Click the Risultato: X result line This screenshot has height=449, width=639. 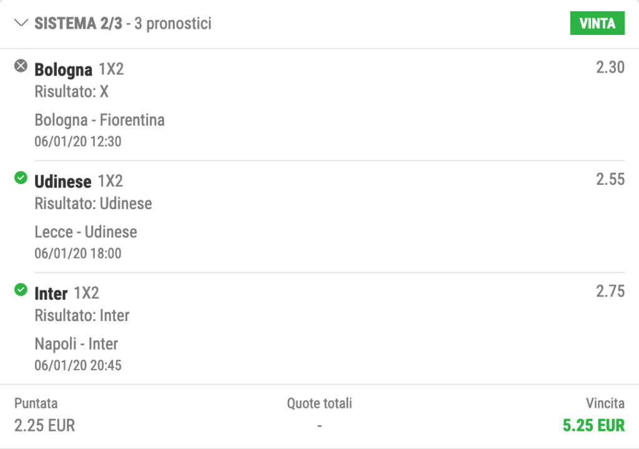pyautogui.click(x=72, y=92)
